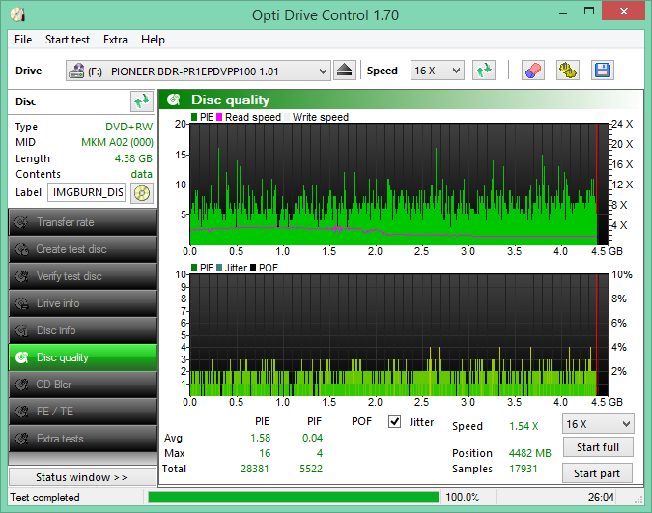
Task: Maximize the Opti Drive Control window
Action: point(589,12)
